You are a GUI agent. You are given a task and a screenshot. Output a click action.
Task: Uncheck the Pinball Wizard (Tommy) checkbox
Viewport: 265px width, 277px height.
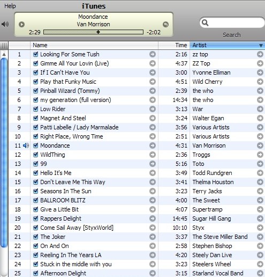click(36, 91)
